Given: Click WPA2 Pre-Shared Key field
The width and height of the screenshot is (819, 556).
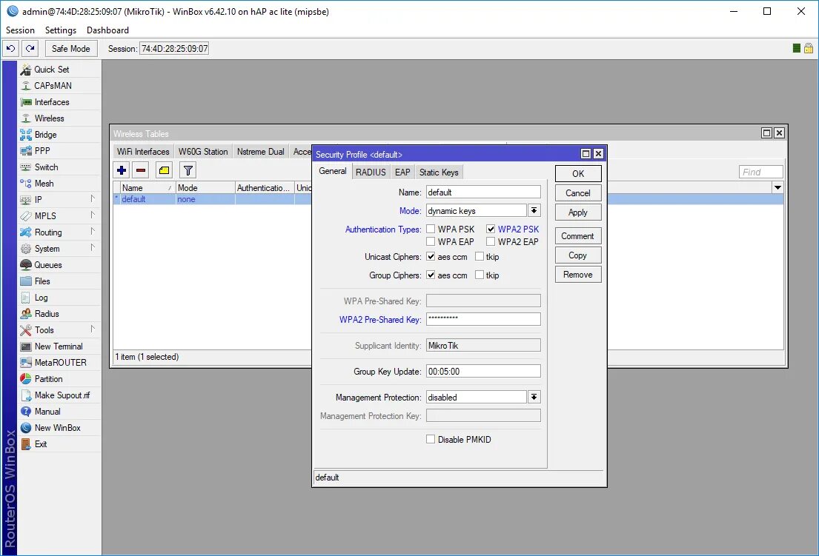Looking at the screenshot, I should [483, 319].
